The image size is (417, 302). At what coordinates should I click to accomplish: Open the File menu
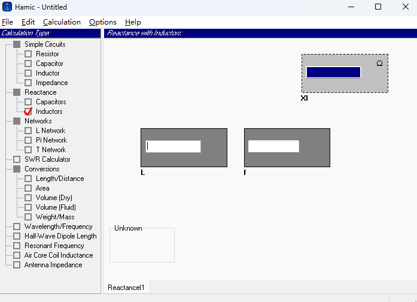click(7, 22)
